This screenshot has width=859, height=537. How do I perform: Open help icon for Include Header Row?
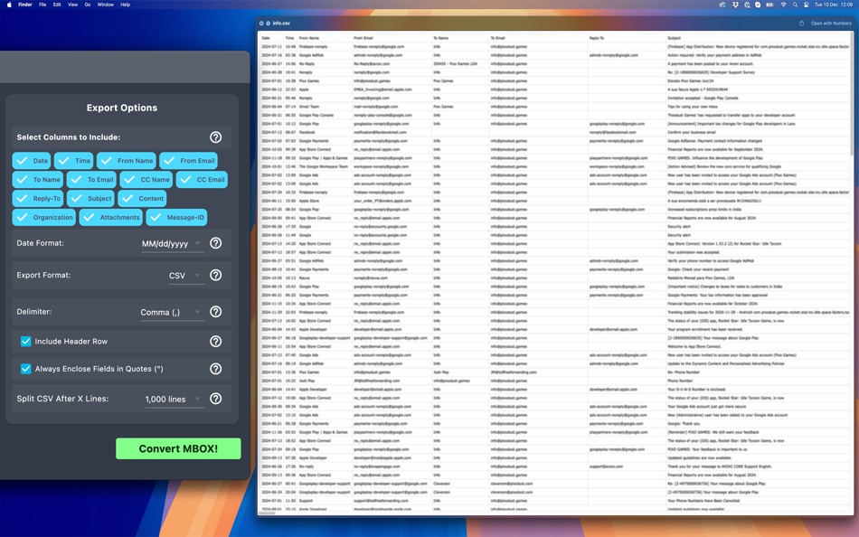(x=216, y=342)
